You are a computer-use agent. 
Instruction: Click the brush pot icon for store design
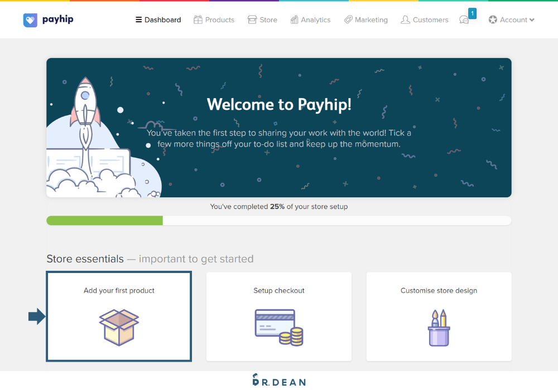pyautogui.click(x=439, y=328)
